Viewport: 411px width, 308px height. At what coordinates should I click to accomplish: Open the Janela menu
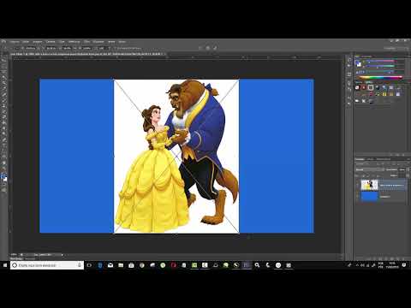click(x=111, y=42)
